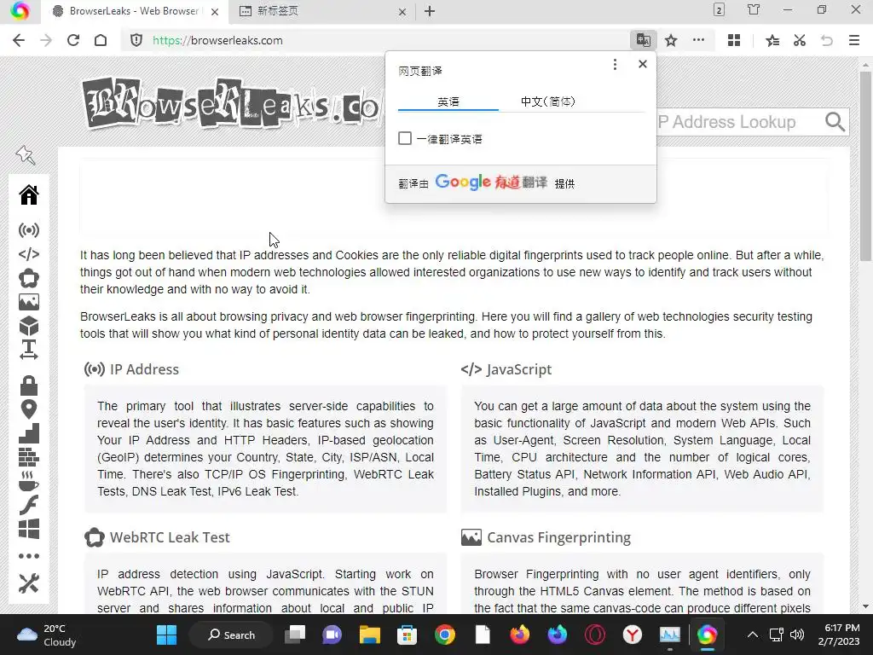Reload the current page
Image resolution: width=873 pixels, height=655 pixels.
tap(73, 40)
